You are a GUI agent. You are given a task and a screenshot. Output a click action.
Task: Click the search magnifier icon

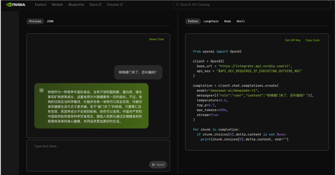tap(177, 4)
